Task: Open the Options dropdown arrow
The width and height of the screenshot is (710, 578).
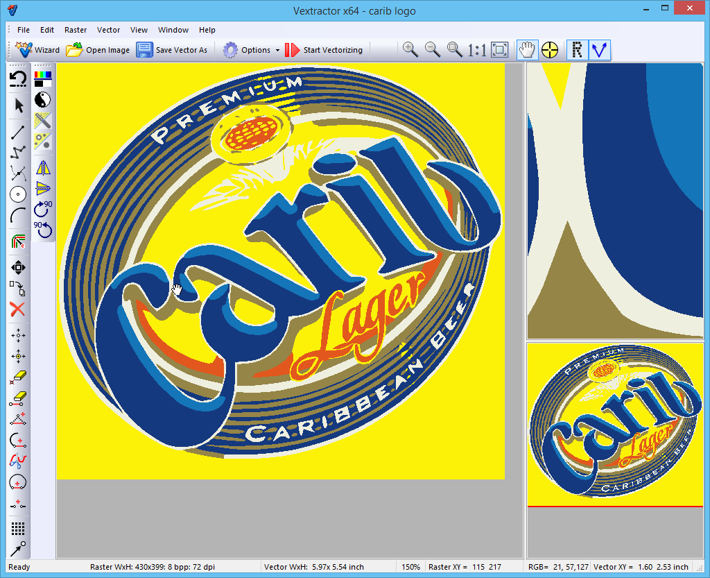Action: pyautogui.click(x=277, y=50)
